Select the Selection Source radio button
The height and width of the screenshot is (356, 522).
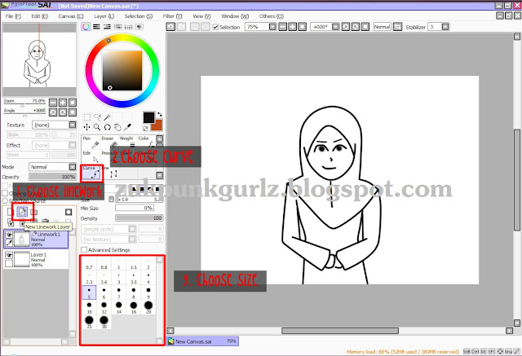point(5,200)
